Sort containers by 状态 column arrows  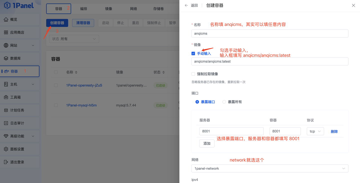click(163, 72)
